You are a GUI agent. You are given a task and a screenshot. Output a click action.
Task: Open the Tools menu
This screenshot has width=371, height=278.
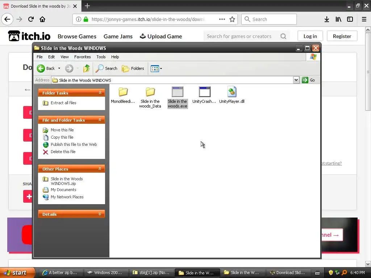pyautogui.click(x=101, y=57)
